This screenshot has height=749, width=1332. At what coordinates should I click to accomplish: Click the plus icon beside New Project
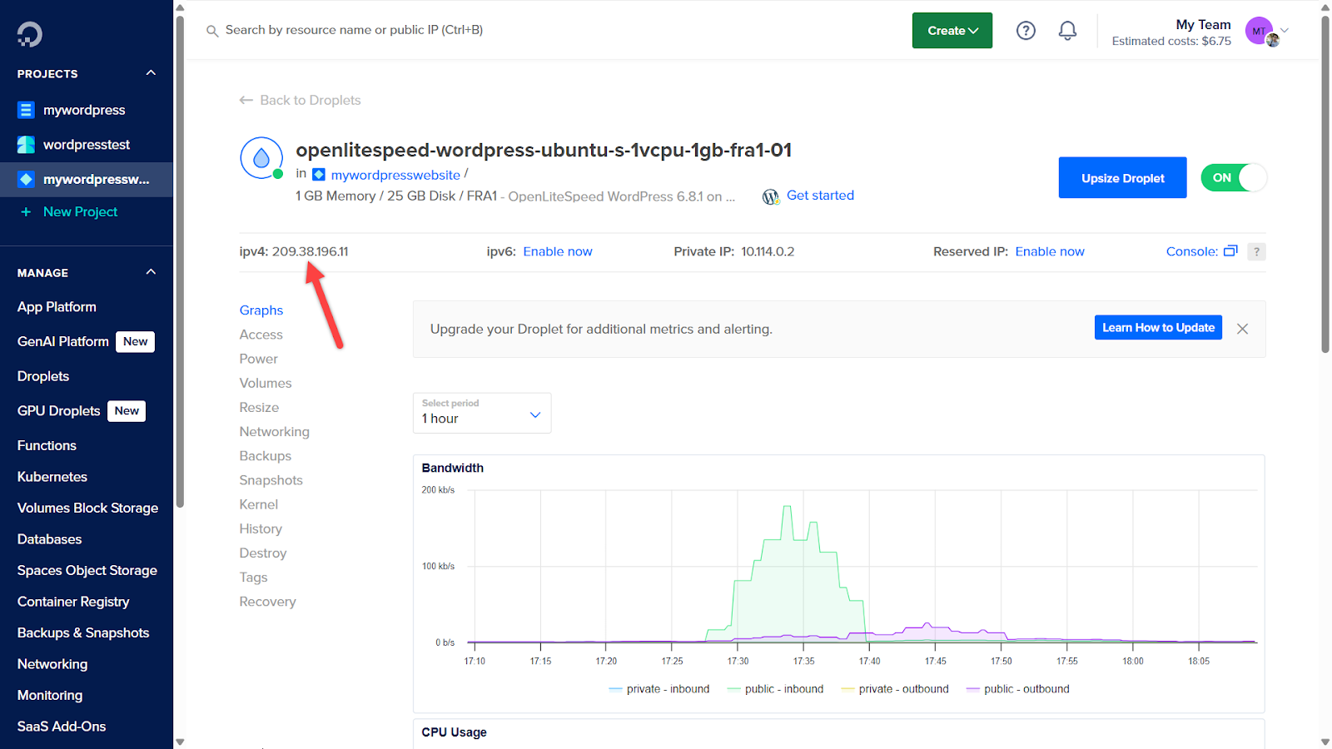[26, 212]
